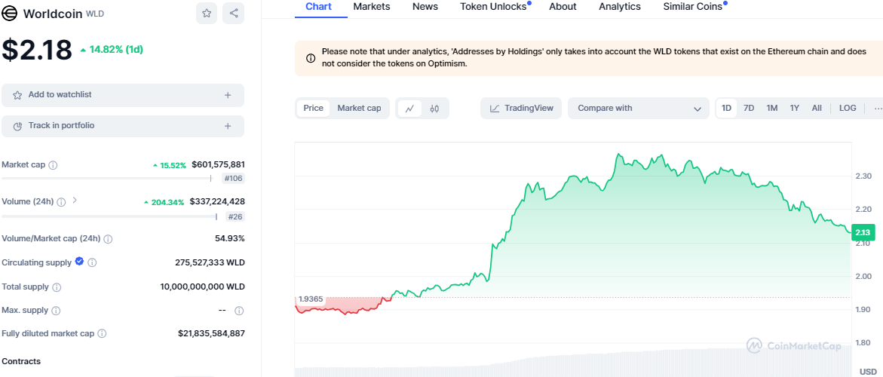Click the 2.13 current price chart label

[x=862, y=232]
